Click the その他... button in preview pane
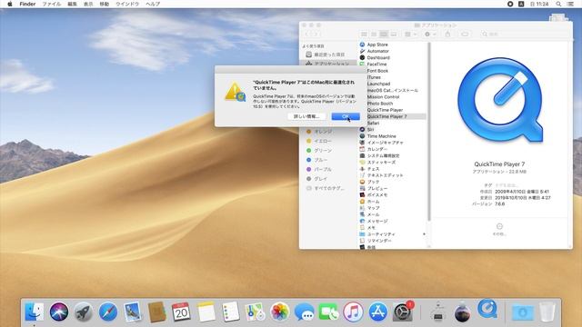Screen dimensions: 582x327 [x=499, y=230]
